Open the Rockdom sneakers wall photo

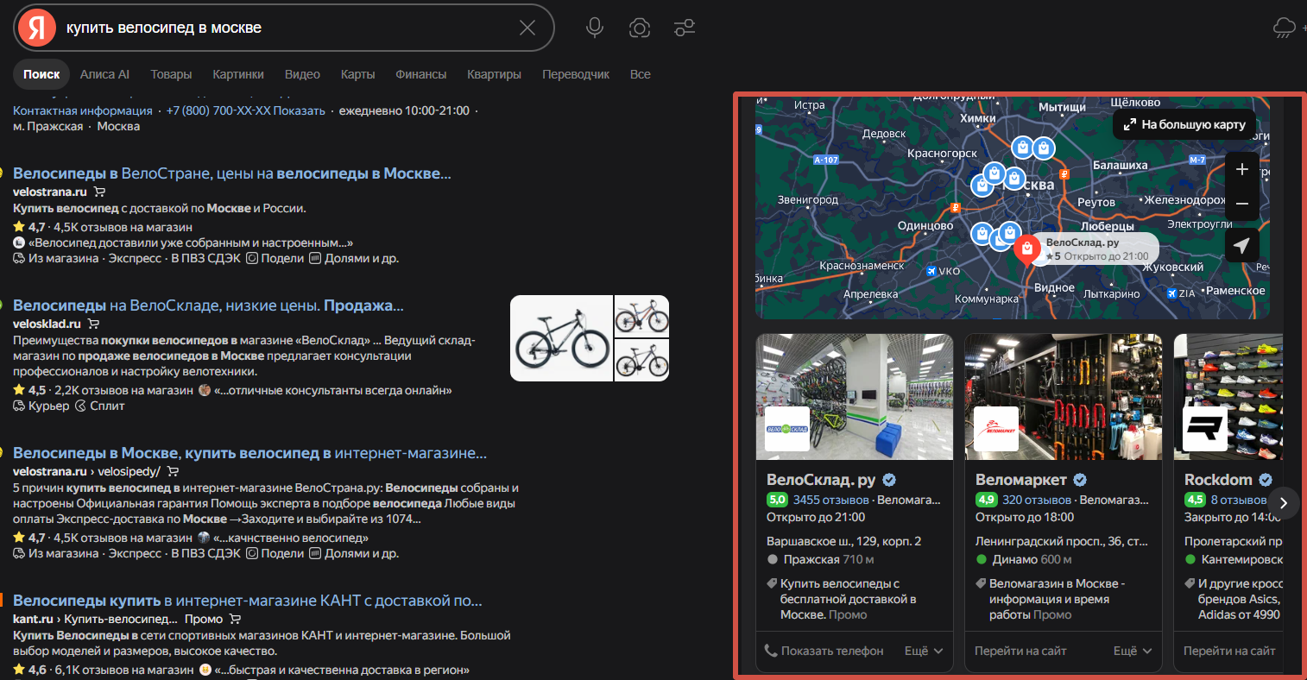click(1228, 397)
